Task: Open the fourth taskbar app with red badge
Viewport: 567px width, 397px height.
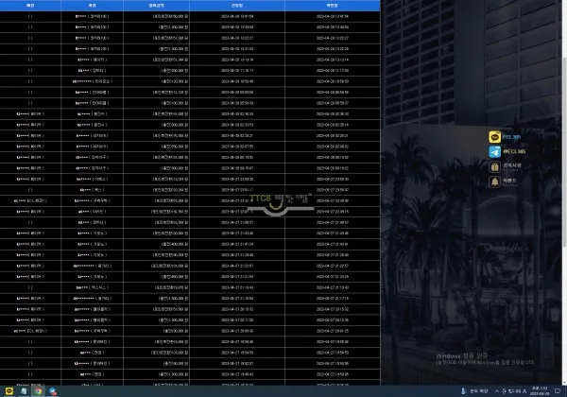Action: (x=53, y=391)
